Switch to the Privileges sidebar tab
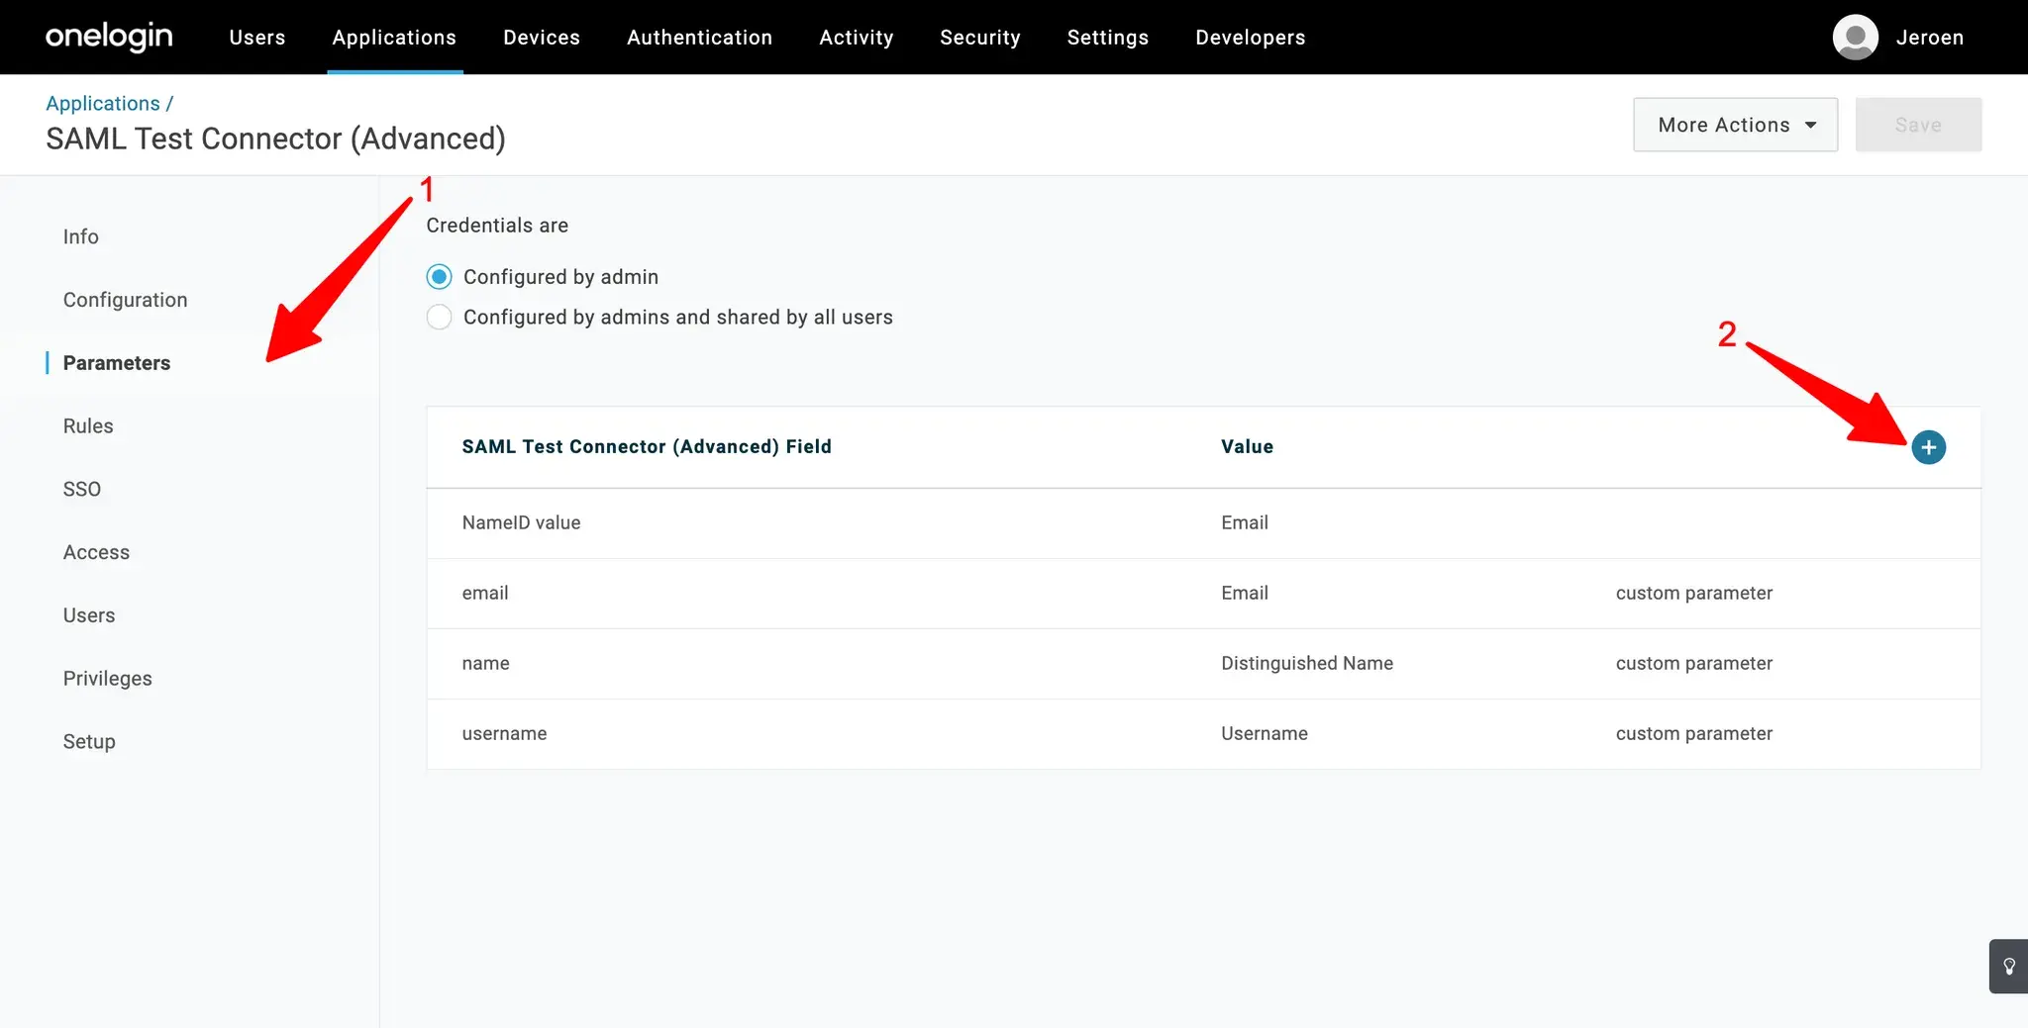Viewport: 2028px width, 1028px height. (108, 679)
